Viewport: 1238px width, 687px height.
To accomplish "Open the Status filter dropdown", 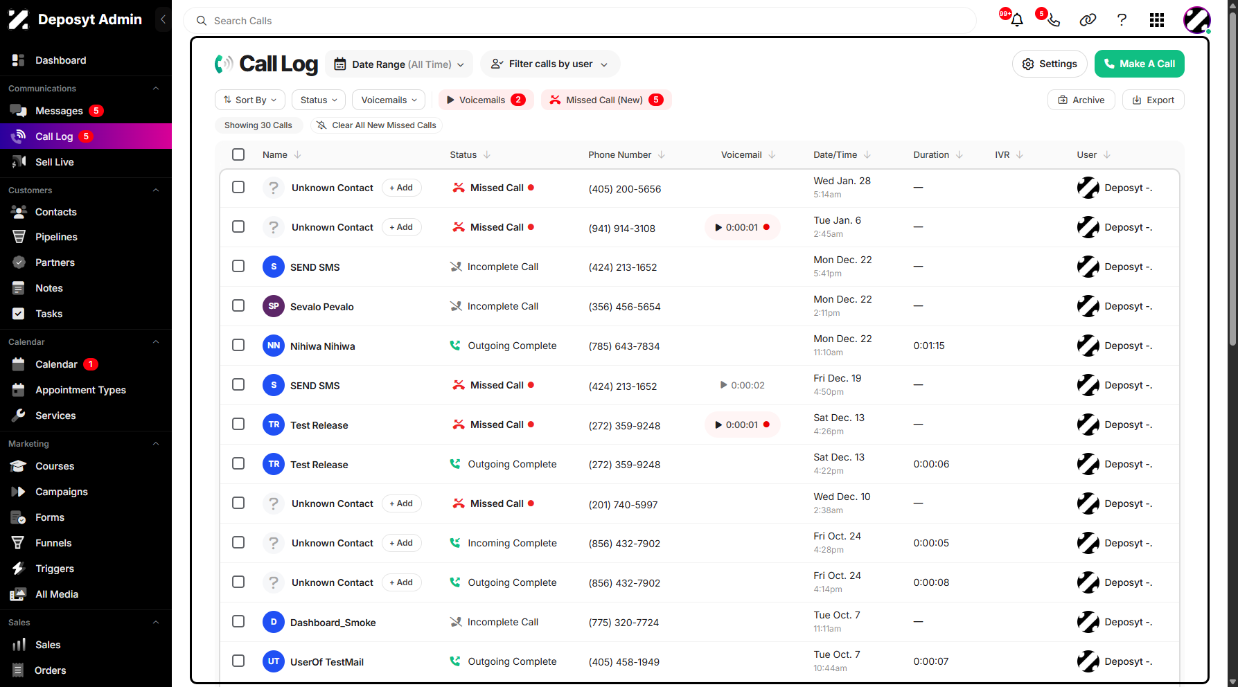I will (319, 100).
